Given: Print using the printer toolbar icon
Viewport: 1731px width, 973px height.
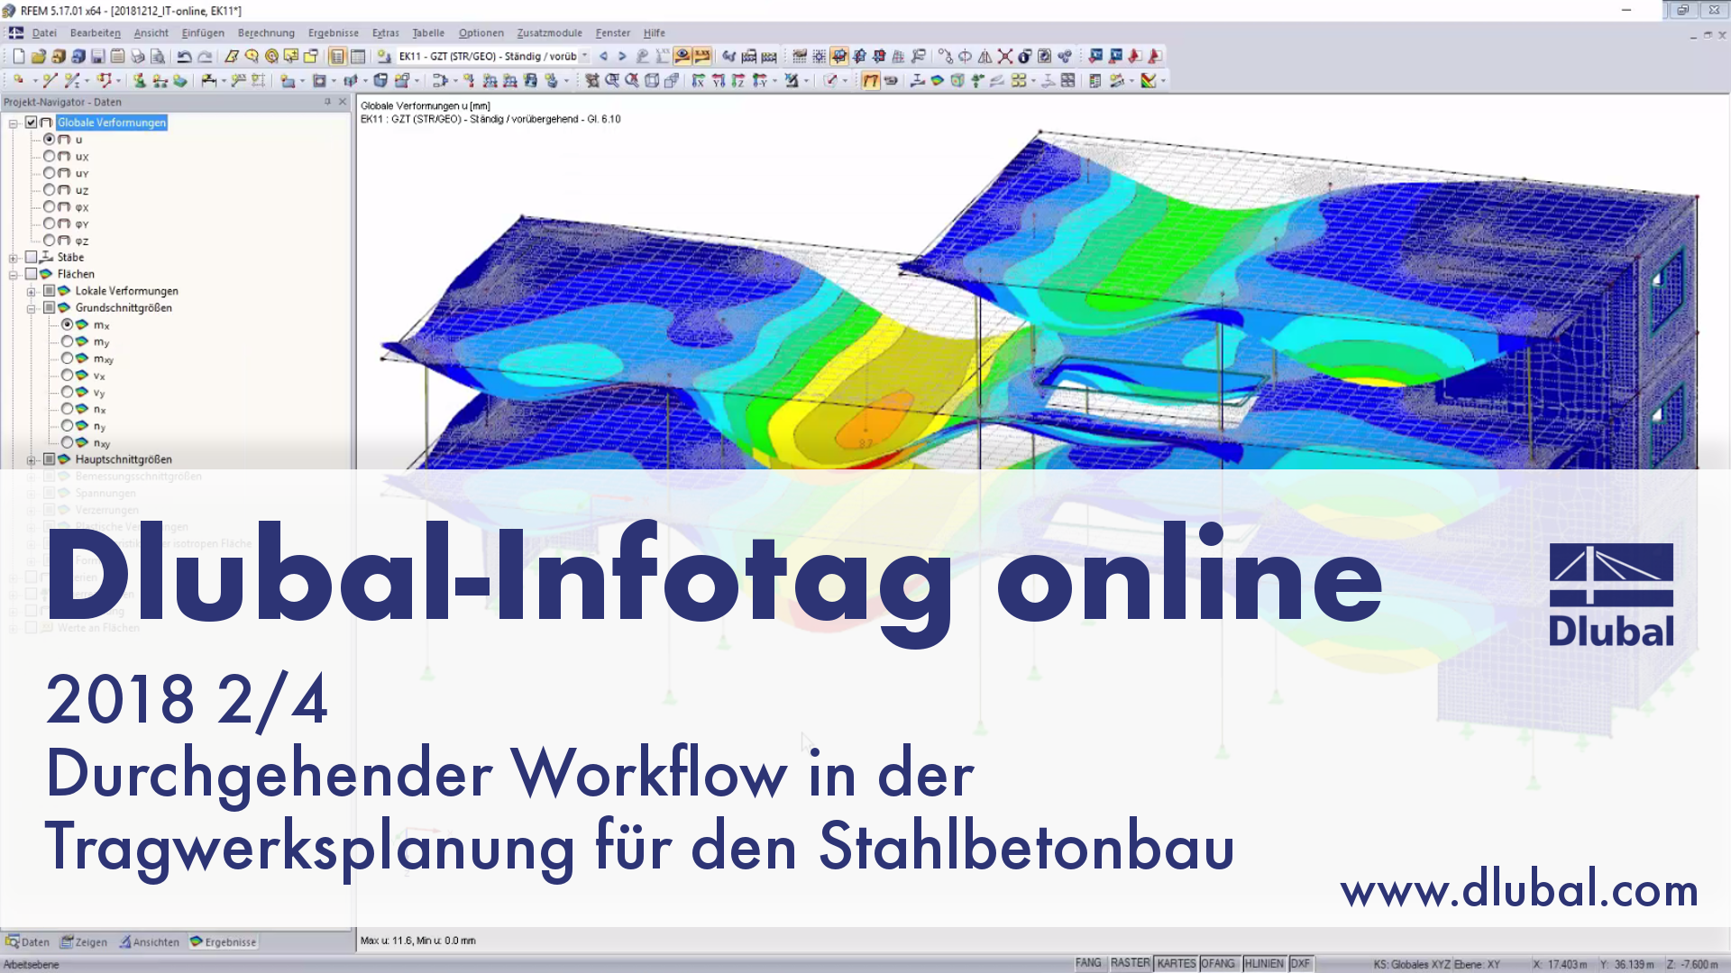Looking at the screenshot, I should coord(138,56).
